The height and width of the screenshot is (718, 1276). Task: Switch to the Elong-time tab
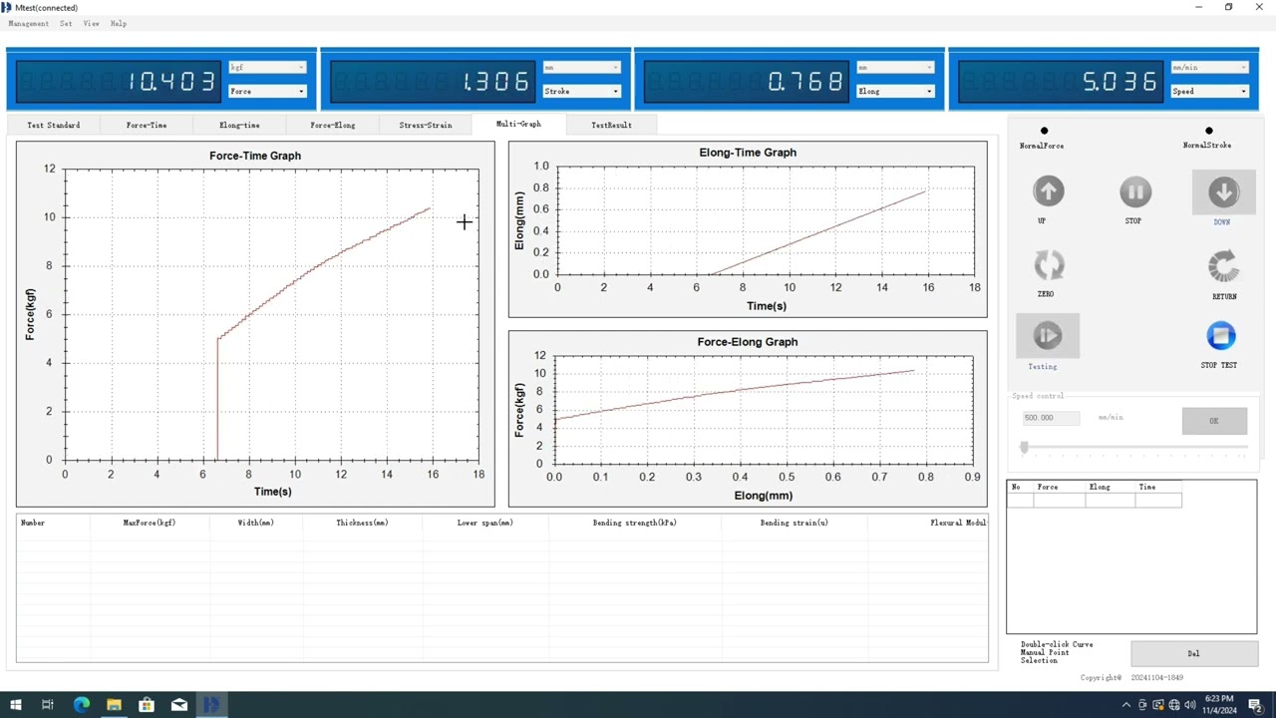(x=239, y=125)
